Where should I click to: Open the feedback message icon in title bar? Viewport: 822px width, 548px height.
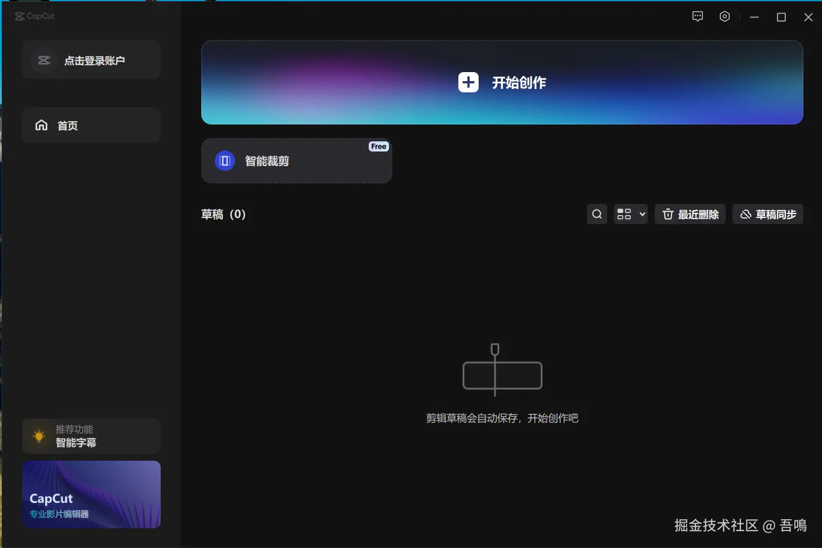[697, 16]
